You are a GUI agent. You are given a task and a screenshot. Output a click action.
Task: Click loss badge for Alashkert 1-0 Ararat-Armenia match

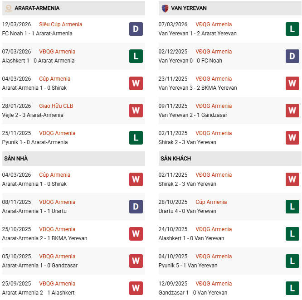(x=136, y=56)
